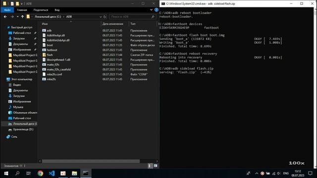
Task: Open the taskbar clock and calendar
Action: click(x=298, y=174)
